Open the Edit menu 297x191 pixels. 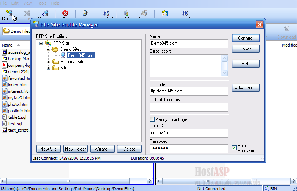coord(15,3)
